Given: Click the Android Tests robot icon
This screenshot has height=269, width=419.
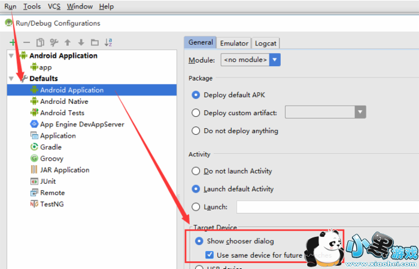Looking at the screenshot, I should coord(34,113).
